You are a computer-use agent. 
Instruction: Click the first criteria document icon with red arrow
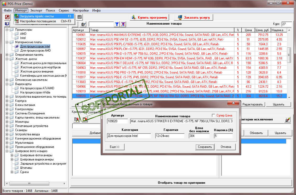point(77,120)
